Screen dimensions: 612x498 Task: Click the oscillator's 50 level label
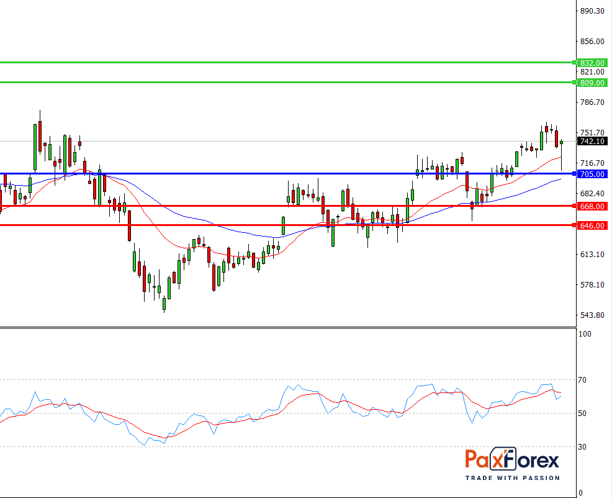click(582, 414)
